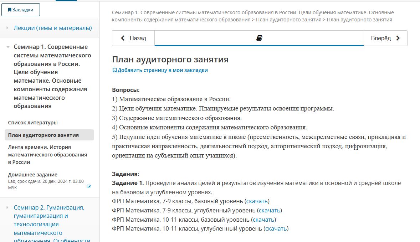The width and height of the screenshot is (420, 242).
Task: Click the left chevron inside the Назад button
Action: tap(123, 37)
